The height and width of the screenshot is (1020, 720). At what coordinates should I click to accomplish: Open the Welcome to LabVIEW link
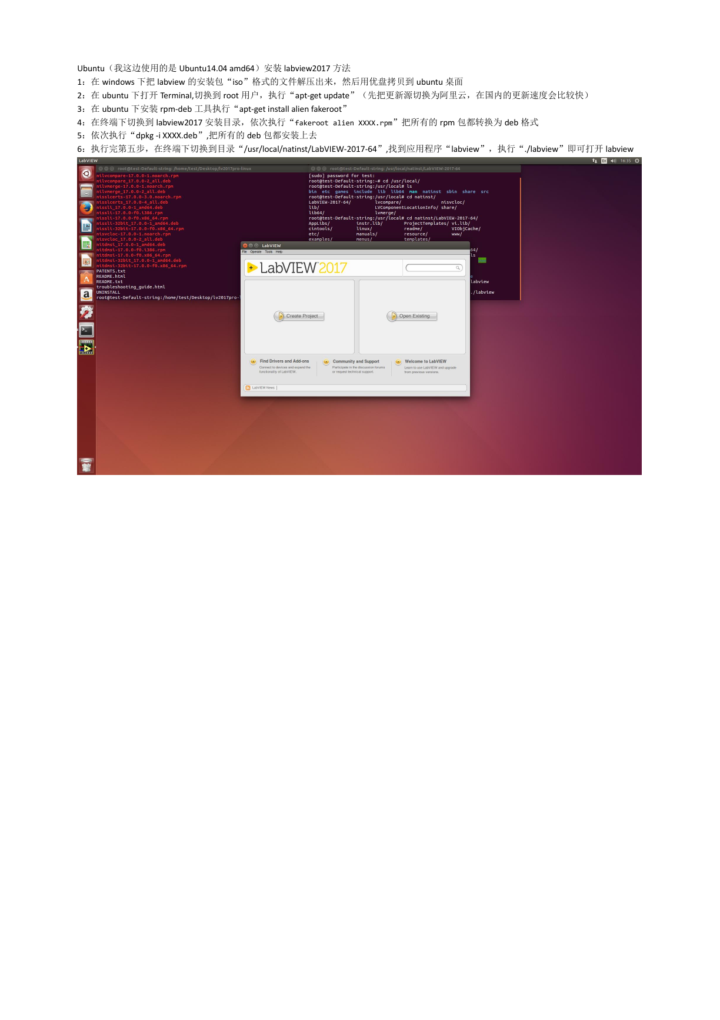tap(425, 361)
